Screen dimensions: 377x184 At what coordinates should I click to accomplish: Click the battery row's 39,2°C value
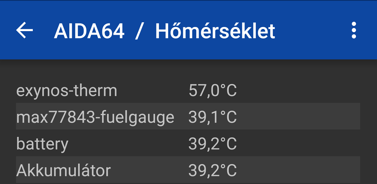coord(213,144)
